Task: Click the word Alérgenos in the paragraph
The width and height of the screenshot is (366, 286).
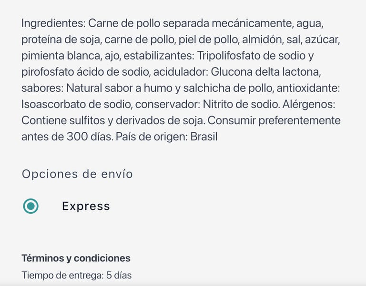Action: [317, 104]
